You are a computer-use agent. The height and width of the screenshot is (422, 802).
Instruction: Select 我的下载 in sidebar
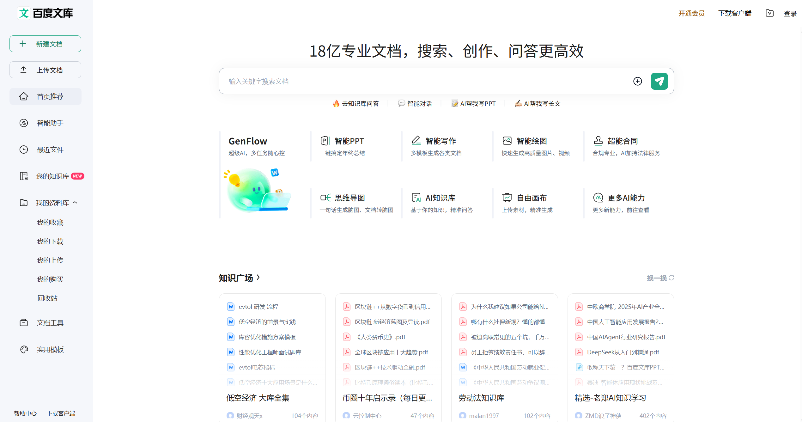click(x=50, y=241)
